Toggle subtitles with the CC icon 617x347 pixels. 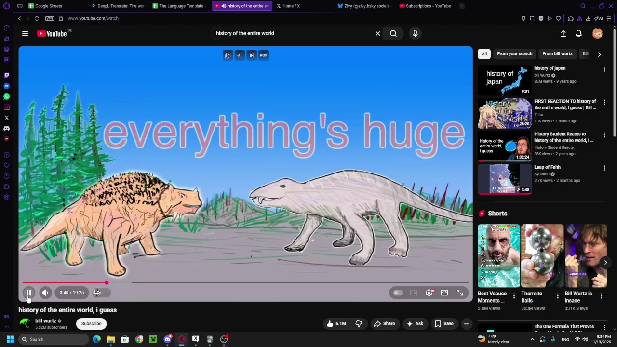click(x=414, y=293)
